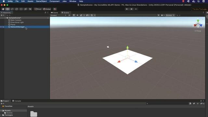208x117 pixels.
Task: Click the red X move handle arrow
Action: click(119, 61)
